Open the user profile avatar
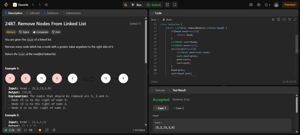This screenshot has width=300, height=135. [x=276, y=5]
